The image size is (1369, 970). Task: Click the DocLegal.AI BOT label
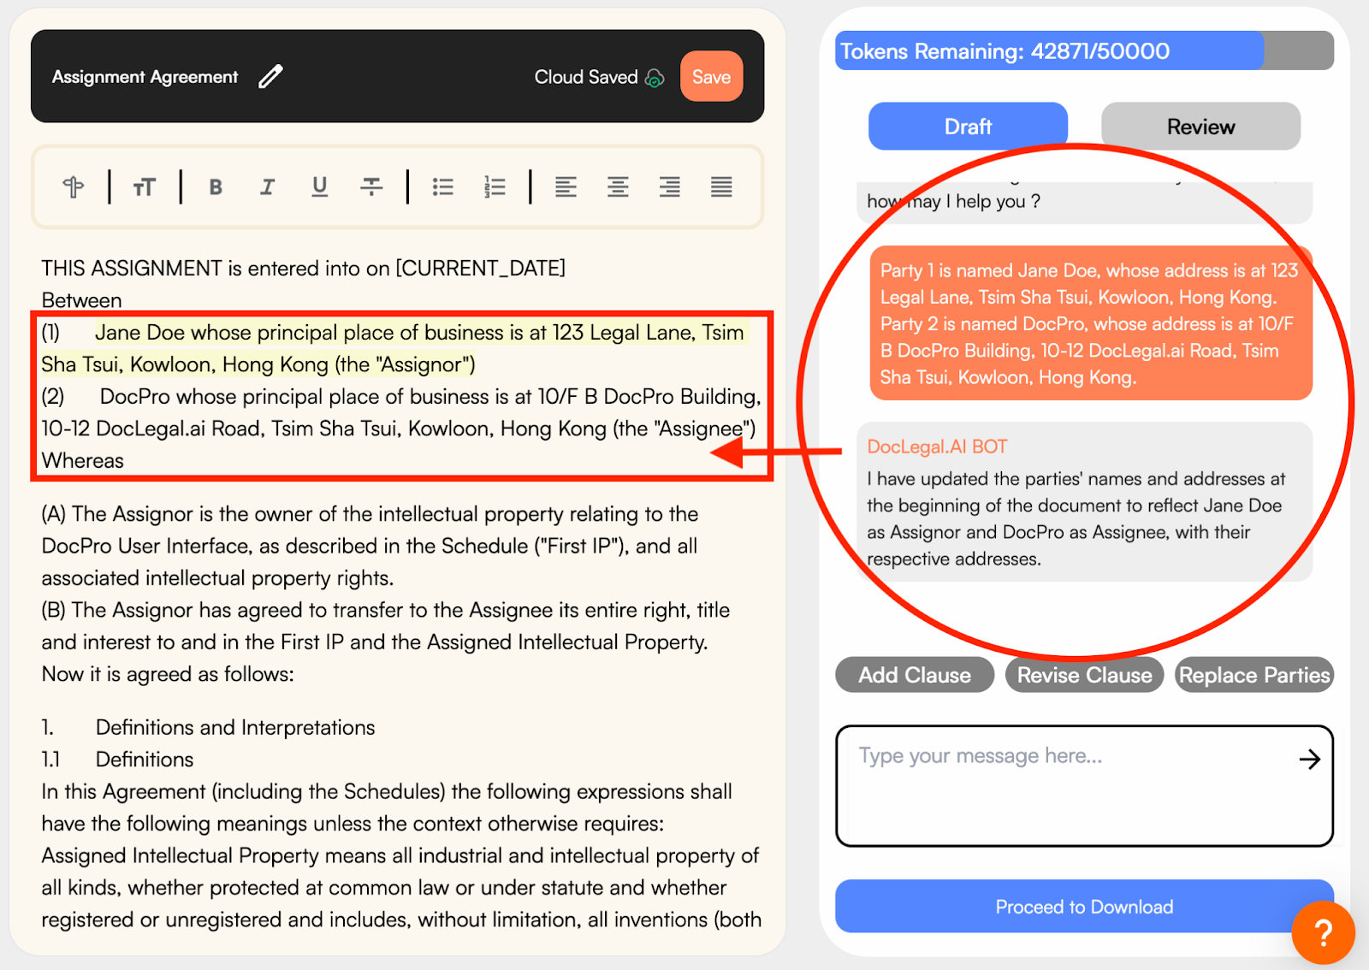[x=937, y=447]
